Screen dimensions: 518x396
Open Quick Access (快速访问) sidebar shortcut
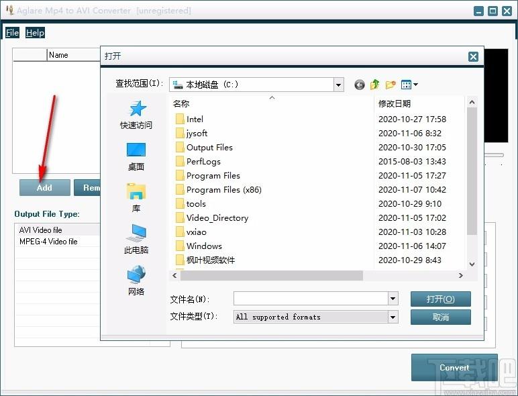136,115
